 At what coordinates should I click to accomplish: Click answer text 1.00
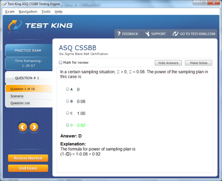point(81,113)
